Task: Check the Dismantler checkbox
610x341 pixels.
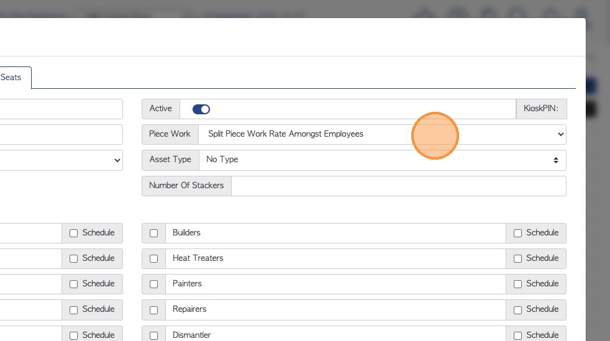Action: click(154, 335)
